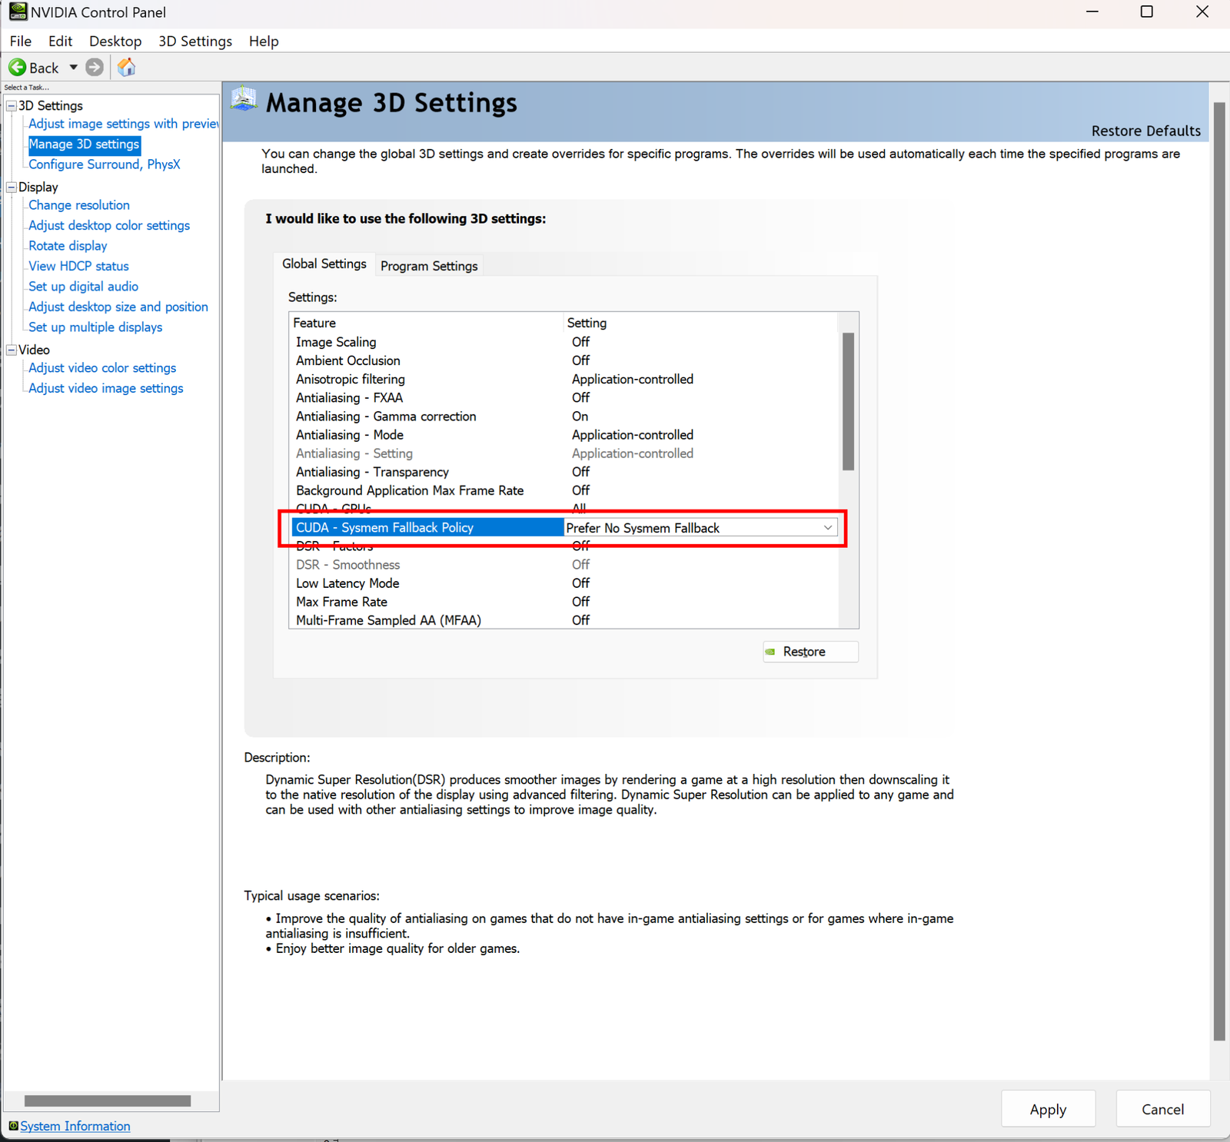This screenshot has height=1142, width=1230.
Task: Click the forward navigation arrow icon
Action: tap(95, 68)
